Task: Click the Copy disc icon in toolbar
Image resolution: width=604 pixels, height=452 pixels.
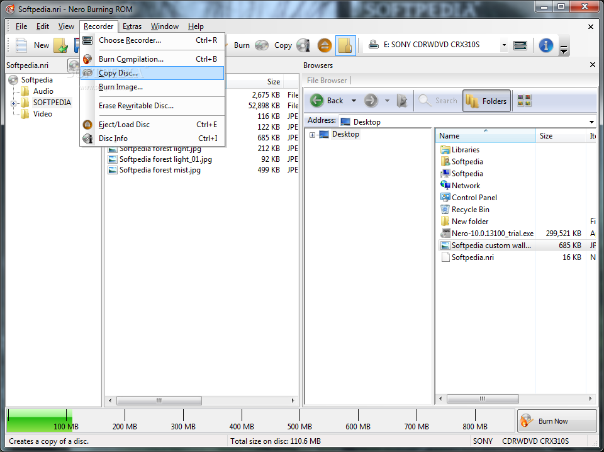Action: point(262,45)
